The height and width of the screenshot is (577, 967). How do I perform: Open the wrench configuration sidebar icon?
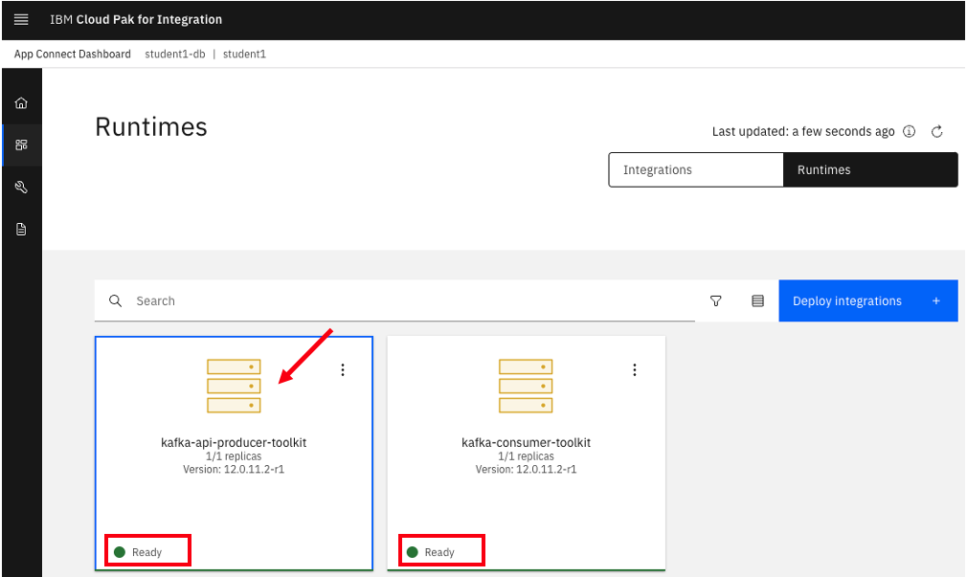pyautogui.click(x=21, y=188)
